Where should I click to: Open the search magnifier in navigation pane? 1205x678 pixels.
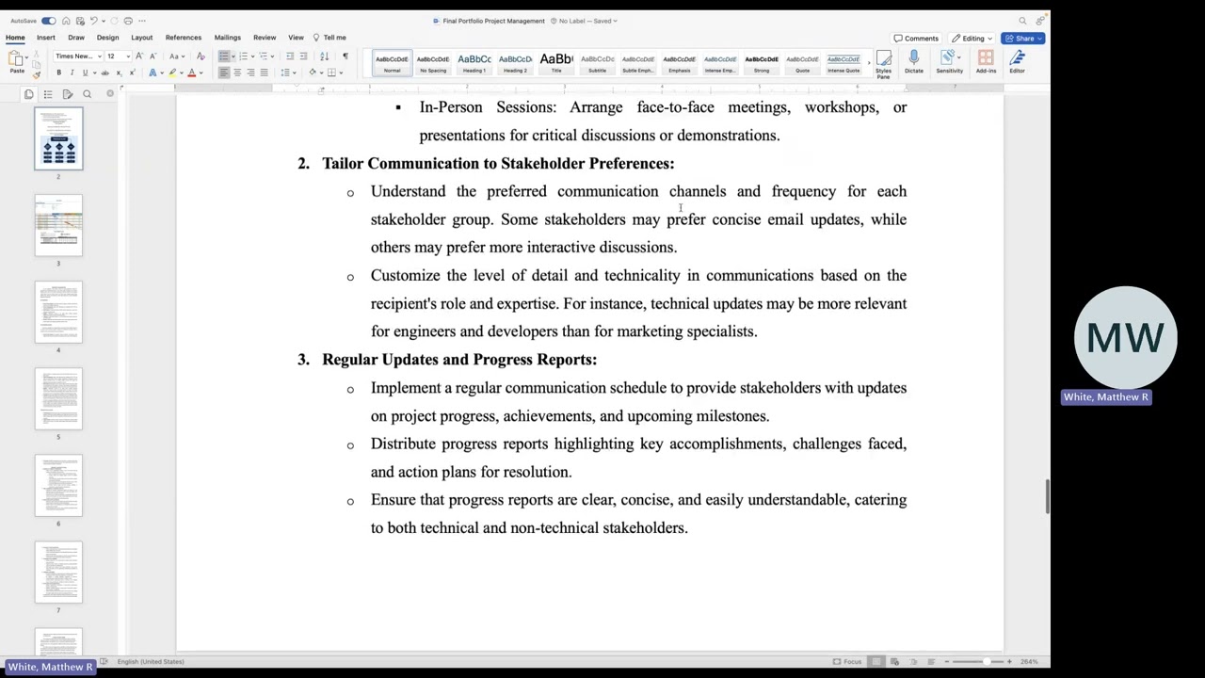pyautogui.click(x=87, y=94)
